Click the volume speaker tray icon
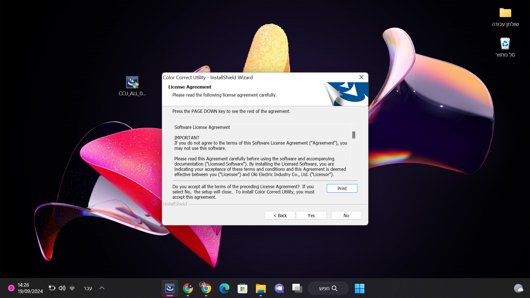The width and height of the screenshot is (530, 298). click(x=62, y=288)
